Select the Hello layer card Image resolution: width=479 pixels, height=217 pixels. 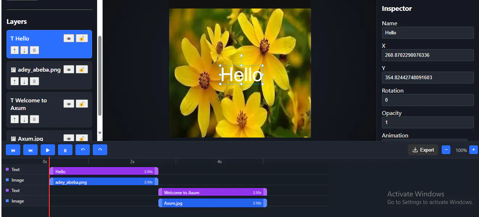pyautogui.click(x=49, y=44)
